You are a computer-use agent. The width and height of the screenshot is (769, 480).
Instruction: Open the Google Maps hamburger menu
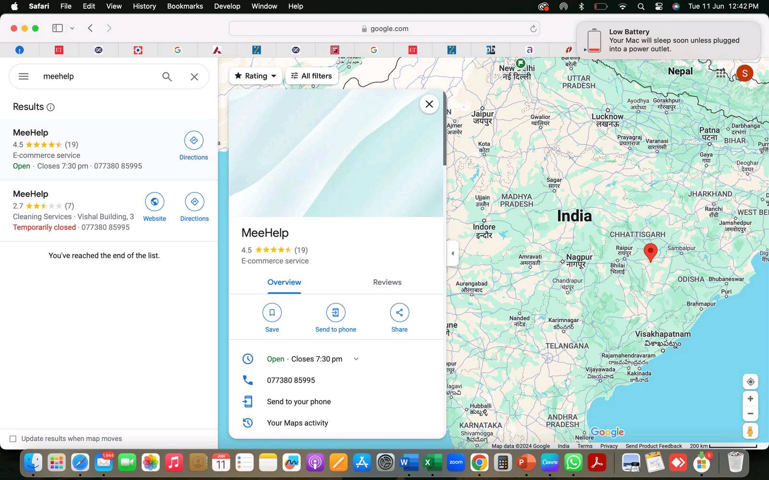[x=24, y=76]
